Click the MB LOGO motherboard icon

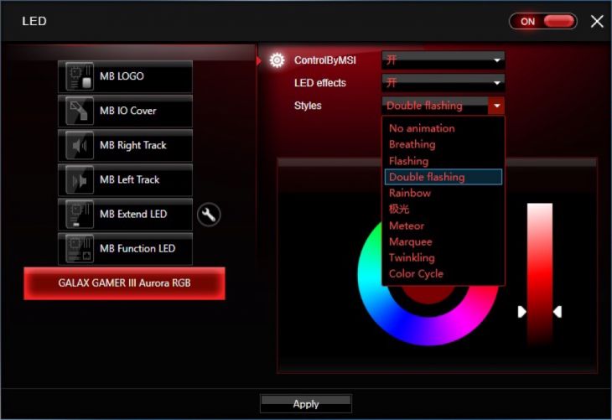click(x=80, y=76)
